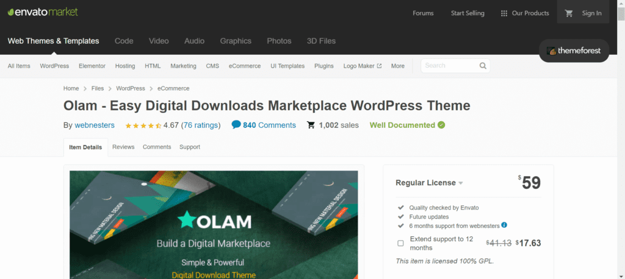Tick Extend support to 12 months checkbox

[x=400, y=243]
